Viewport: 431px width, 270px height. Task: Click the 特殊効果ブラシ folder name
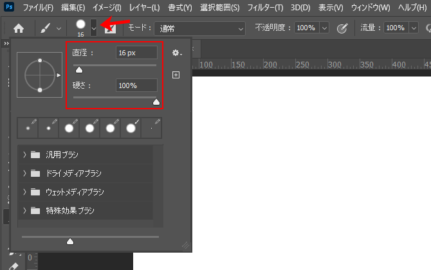click(70, 210)
